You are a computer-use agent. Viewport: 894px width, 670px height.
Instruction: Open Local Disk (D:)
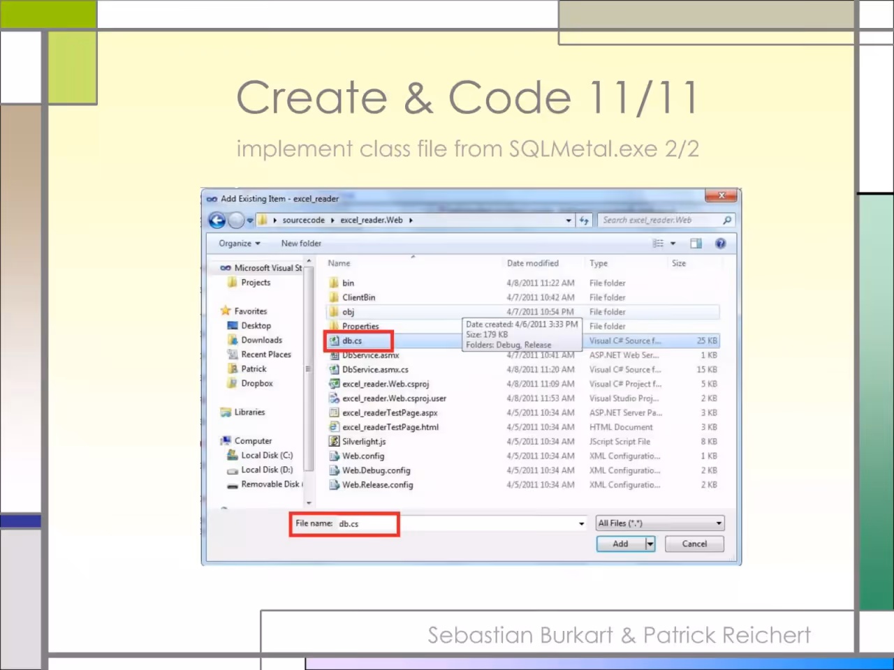pos(260,470)
